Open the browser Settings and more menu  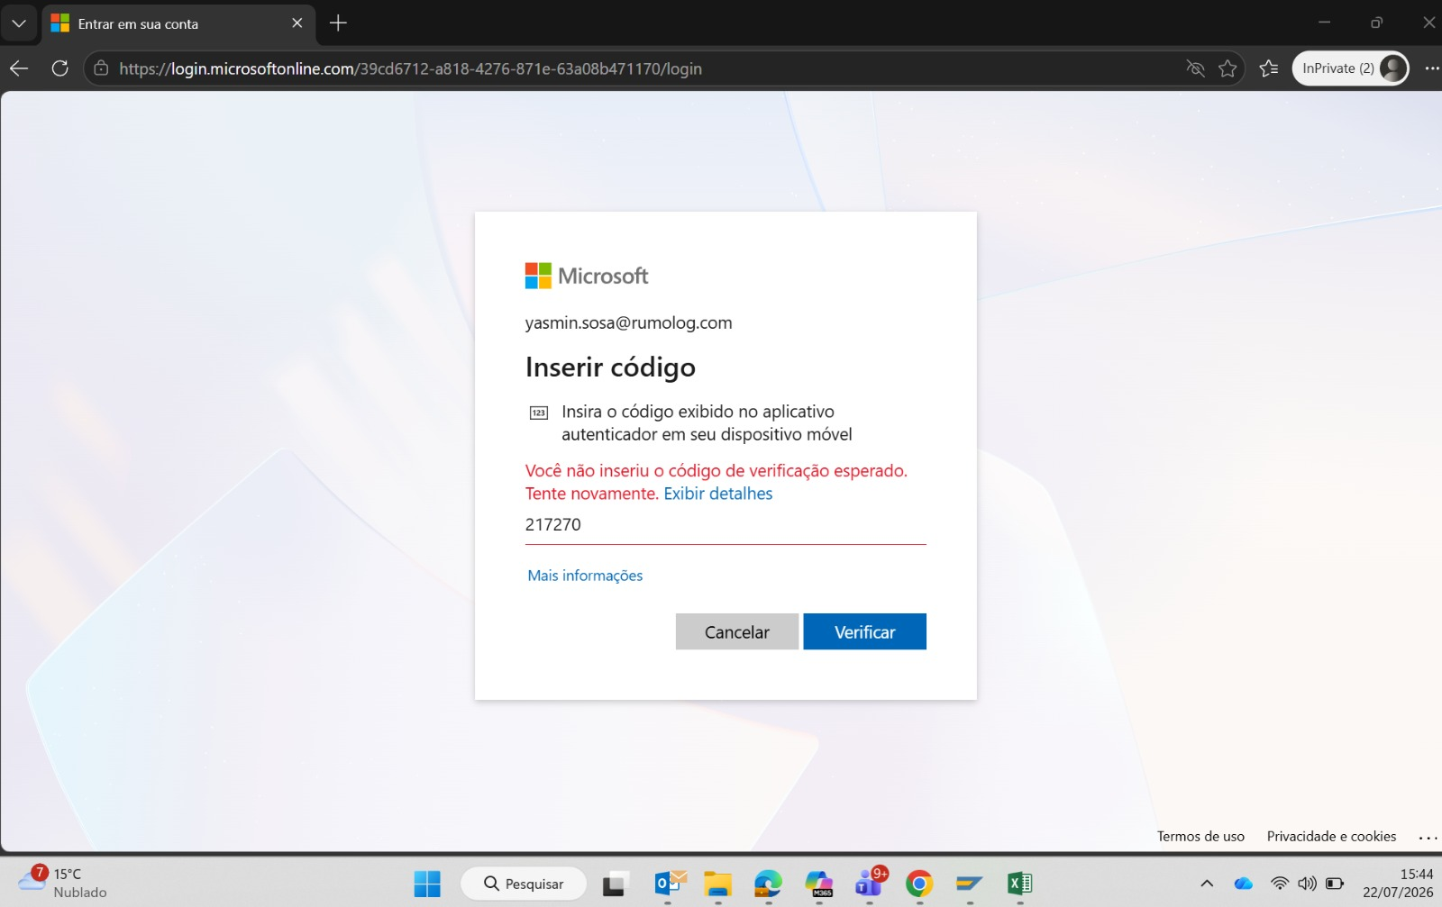click(x=1431, y=68)
